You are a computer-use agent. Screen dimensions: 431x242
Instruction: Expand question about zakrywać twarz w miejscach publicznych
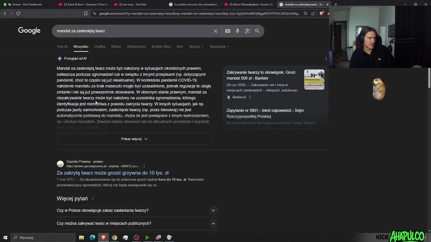coord(137,224)
